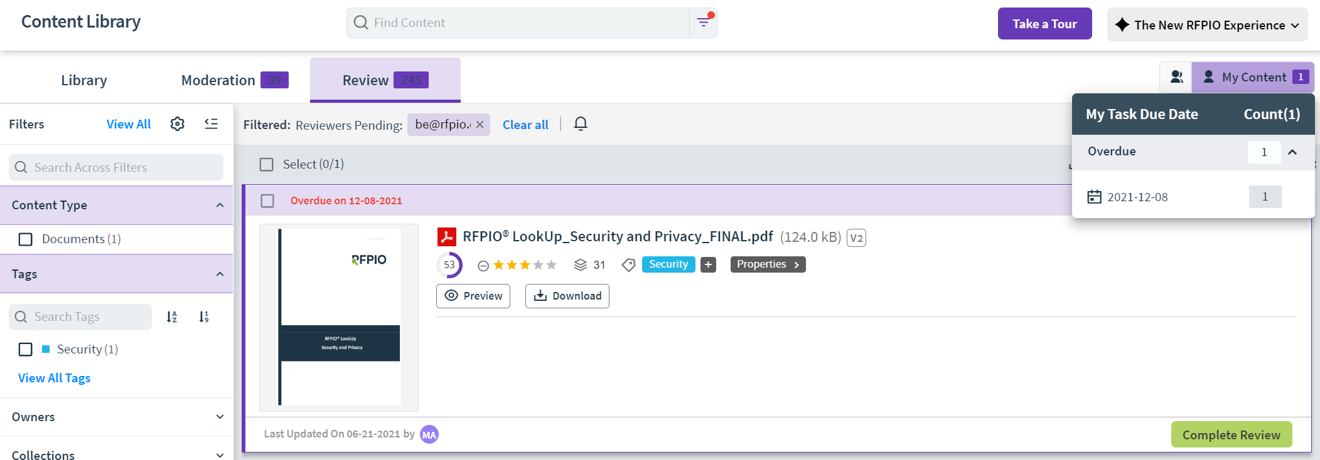
Task: Open the content score 53 indicator
Action: click(449, 265)
